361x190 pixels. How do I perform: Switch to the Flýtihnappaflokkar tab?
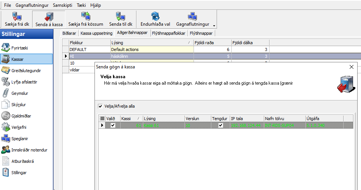tap(168, 33)
